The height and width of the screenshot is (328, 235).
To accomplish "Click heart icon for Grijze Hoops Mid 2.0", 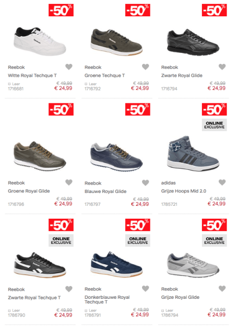I will point(222,183).
